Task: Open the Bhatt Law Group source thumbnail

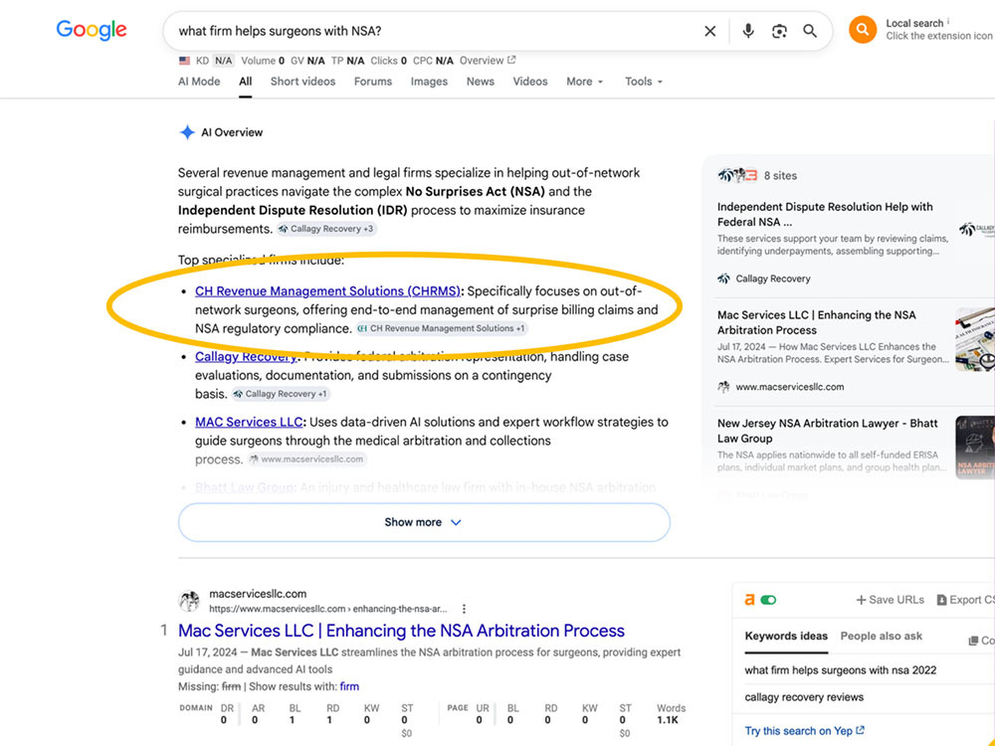Action: pos(975,448)
